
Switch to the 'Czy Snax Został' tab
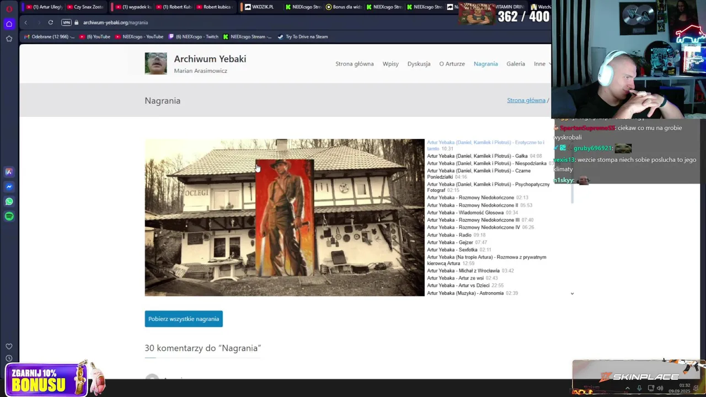(85, 7)
